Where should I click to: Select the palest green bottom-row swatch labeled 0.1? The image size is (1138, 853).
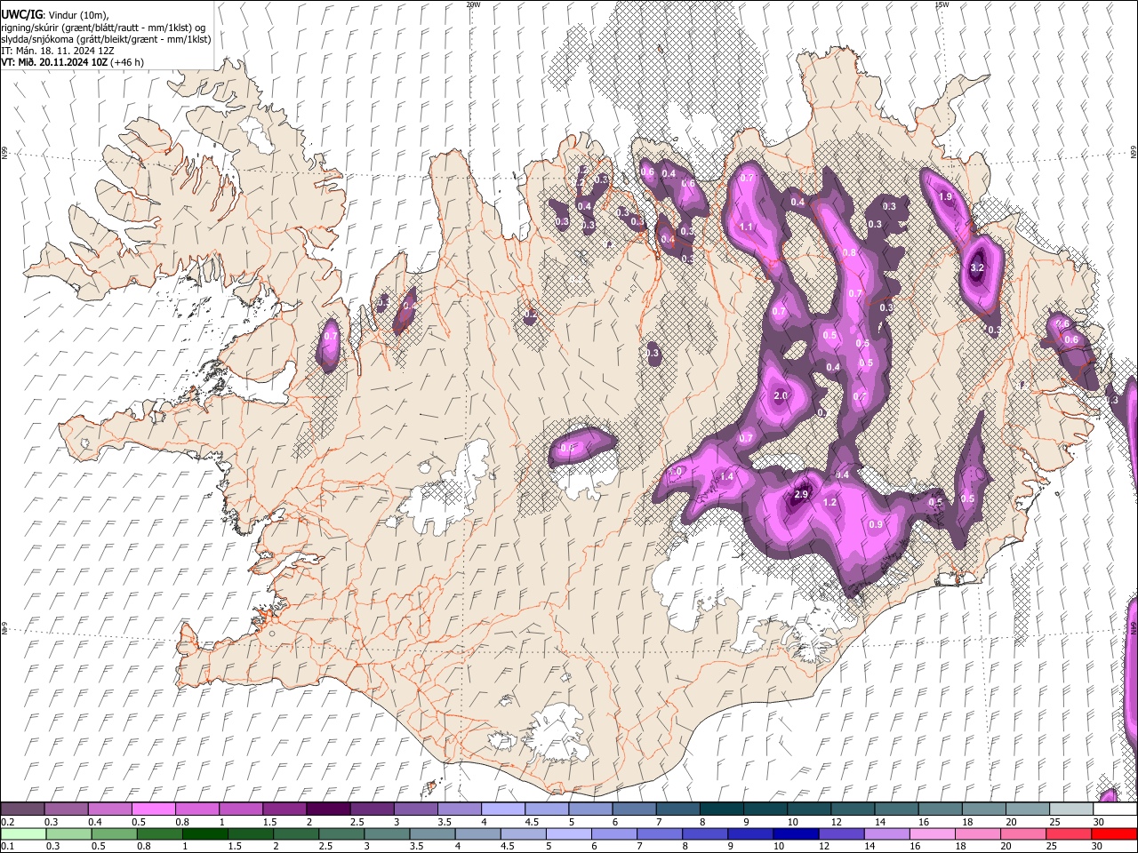[x=22, y=833]
